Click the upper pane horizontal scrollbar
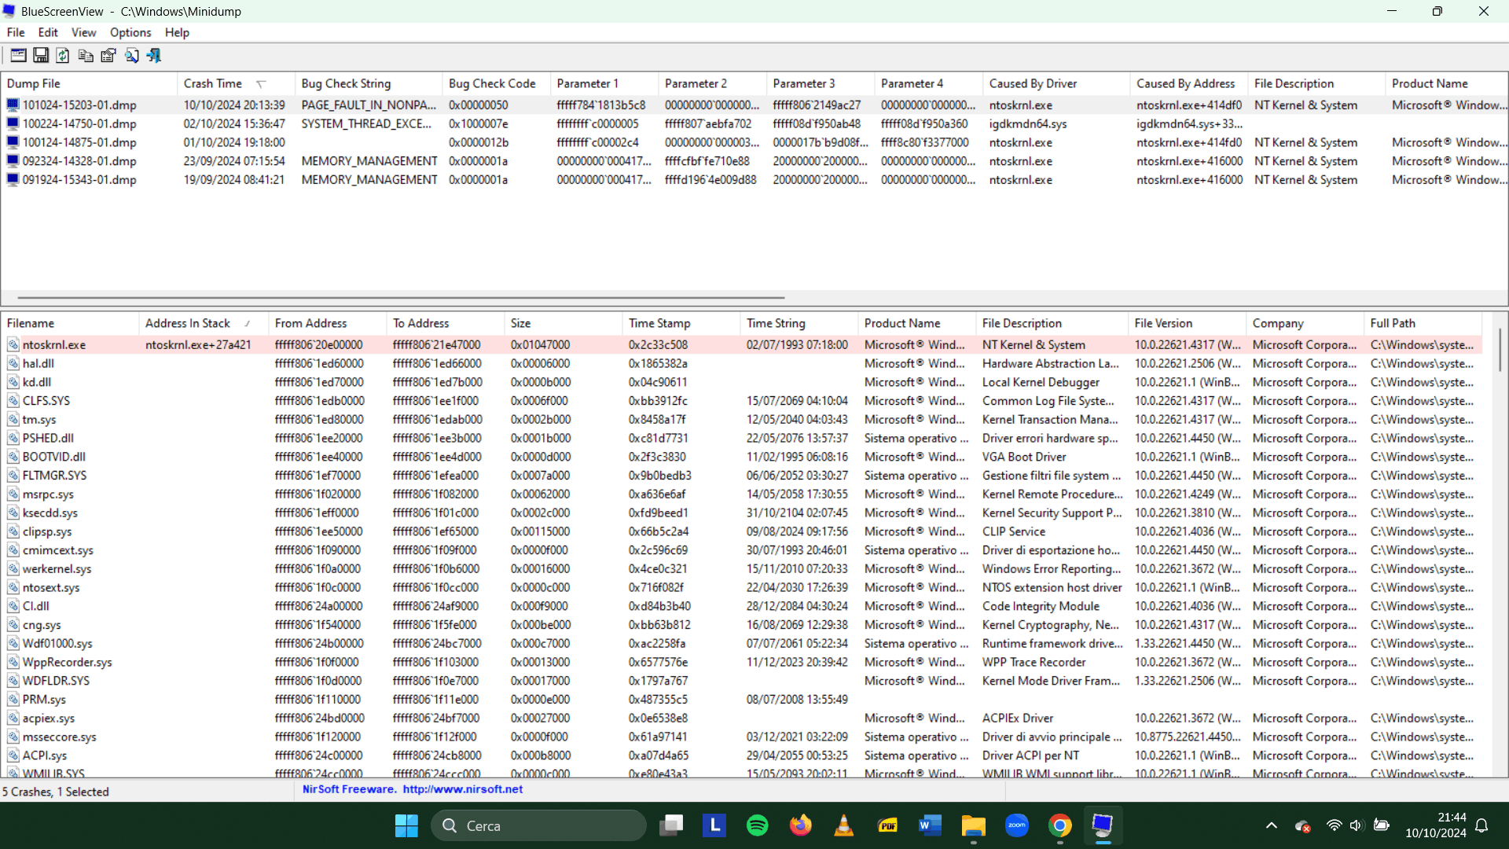 click(x=401, y=298)
